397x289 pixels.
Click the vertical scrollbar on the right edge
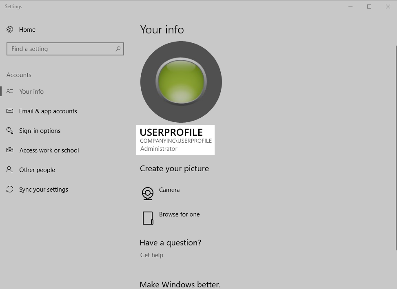(395, 122)
